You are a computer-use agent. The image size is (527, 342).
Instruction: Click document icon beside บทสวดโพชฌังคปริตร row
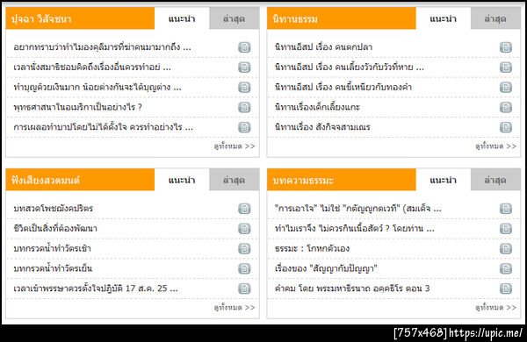[244, 209]
